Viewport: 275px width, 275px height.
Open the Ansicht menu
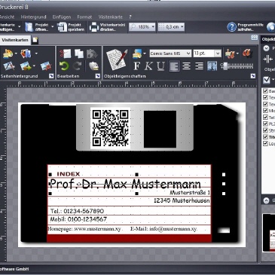7,17
